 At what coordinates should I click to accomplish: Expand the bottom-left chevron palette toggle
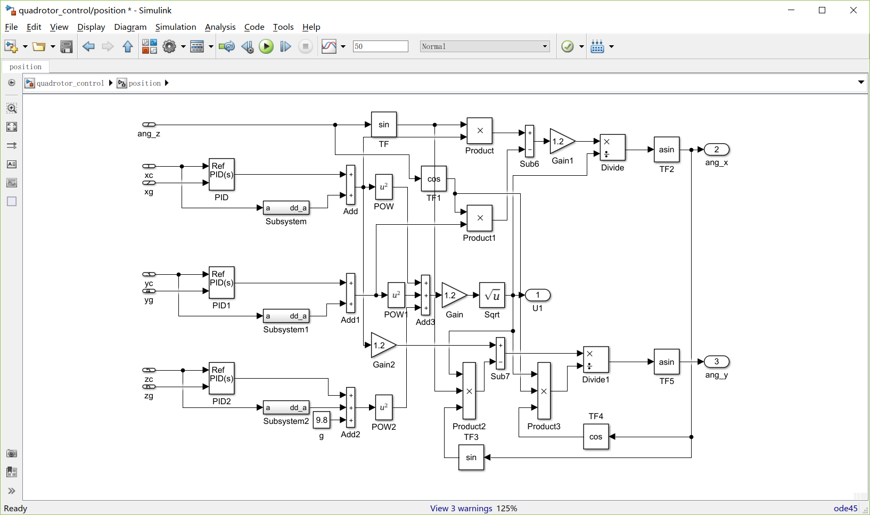(12, 491)
